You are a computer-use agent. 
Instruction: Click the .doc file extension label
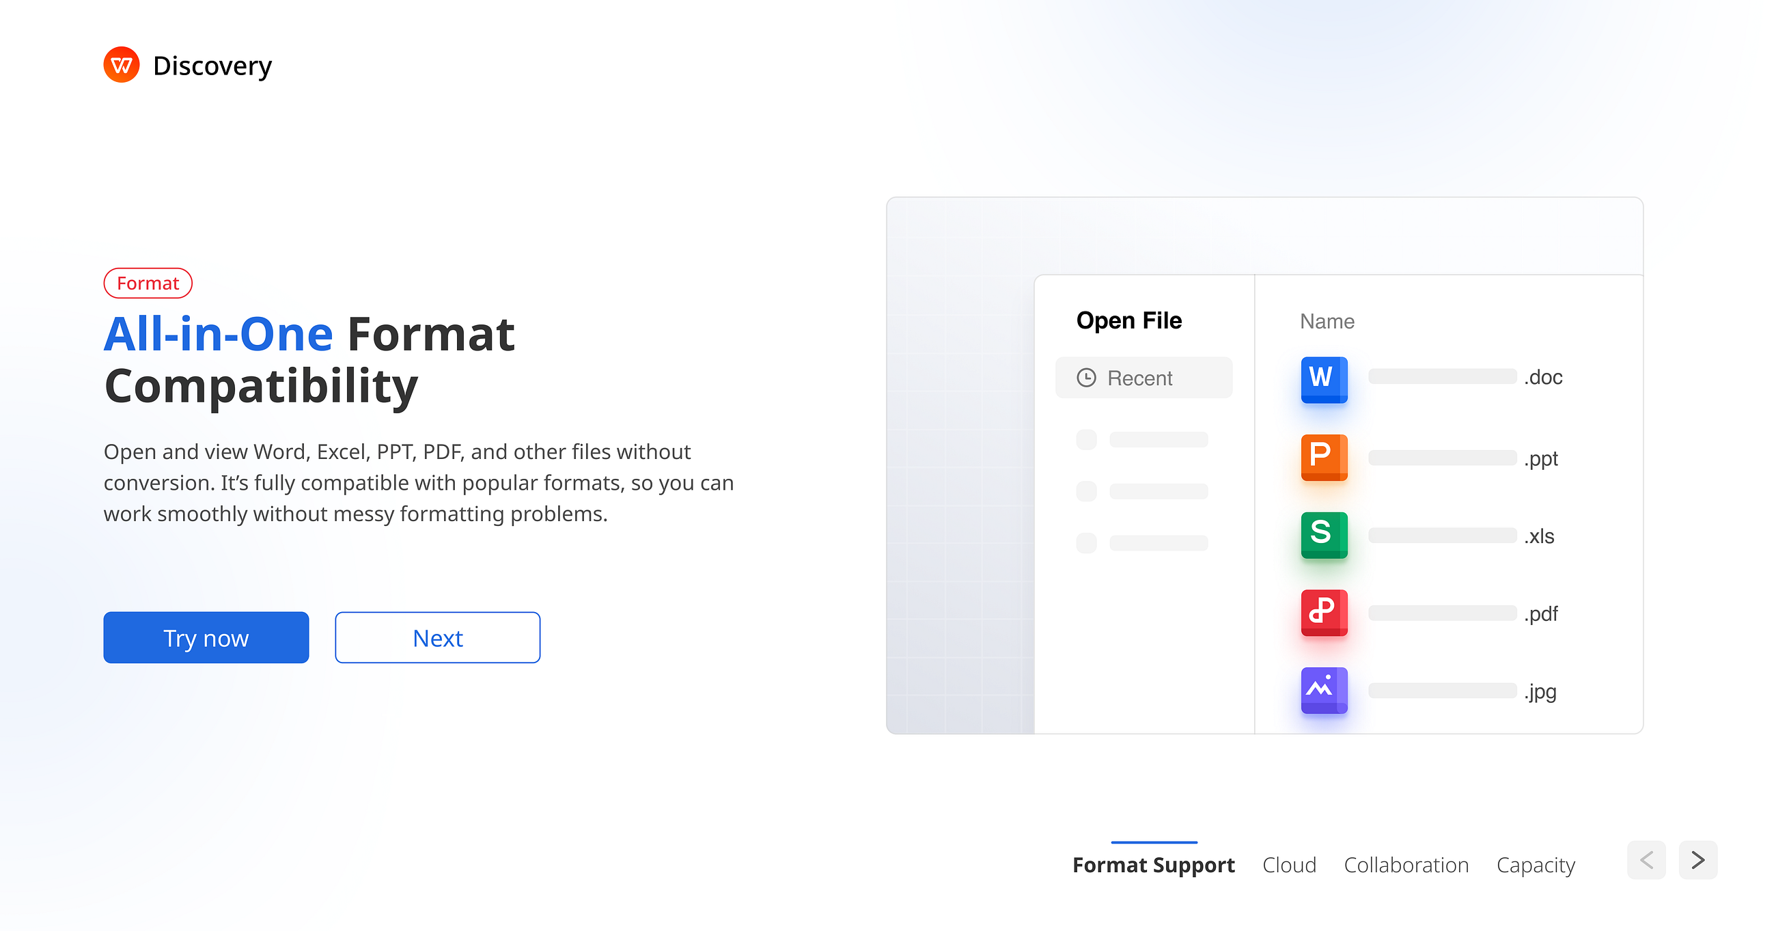(1543, 377)
